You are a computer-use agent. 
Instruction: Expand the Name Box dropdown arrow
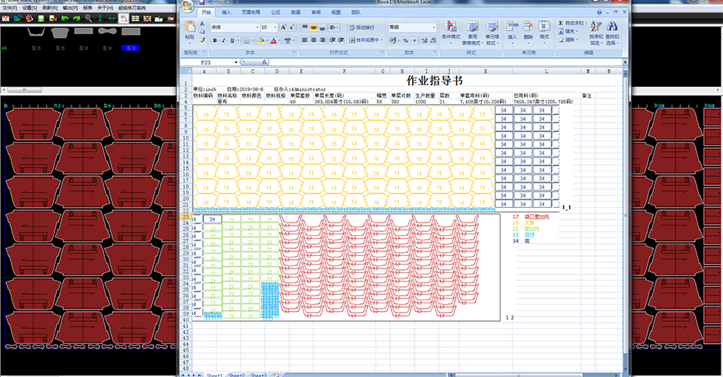pyautogui.click(x=236, y=62)
